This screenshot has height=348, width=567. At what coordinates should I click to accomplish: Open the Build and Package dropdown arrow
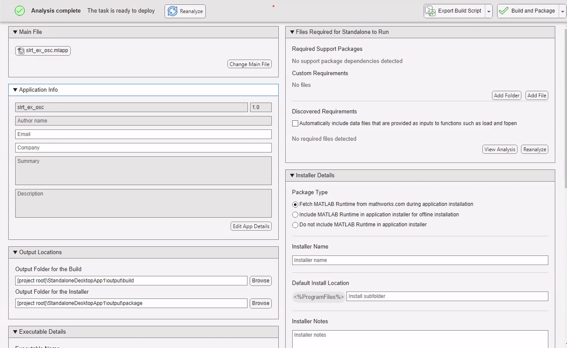(x=563, y=11)
